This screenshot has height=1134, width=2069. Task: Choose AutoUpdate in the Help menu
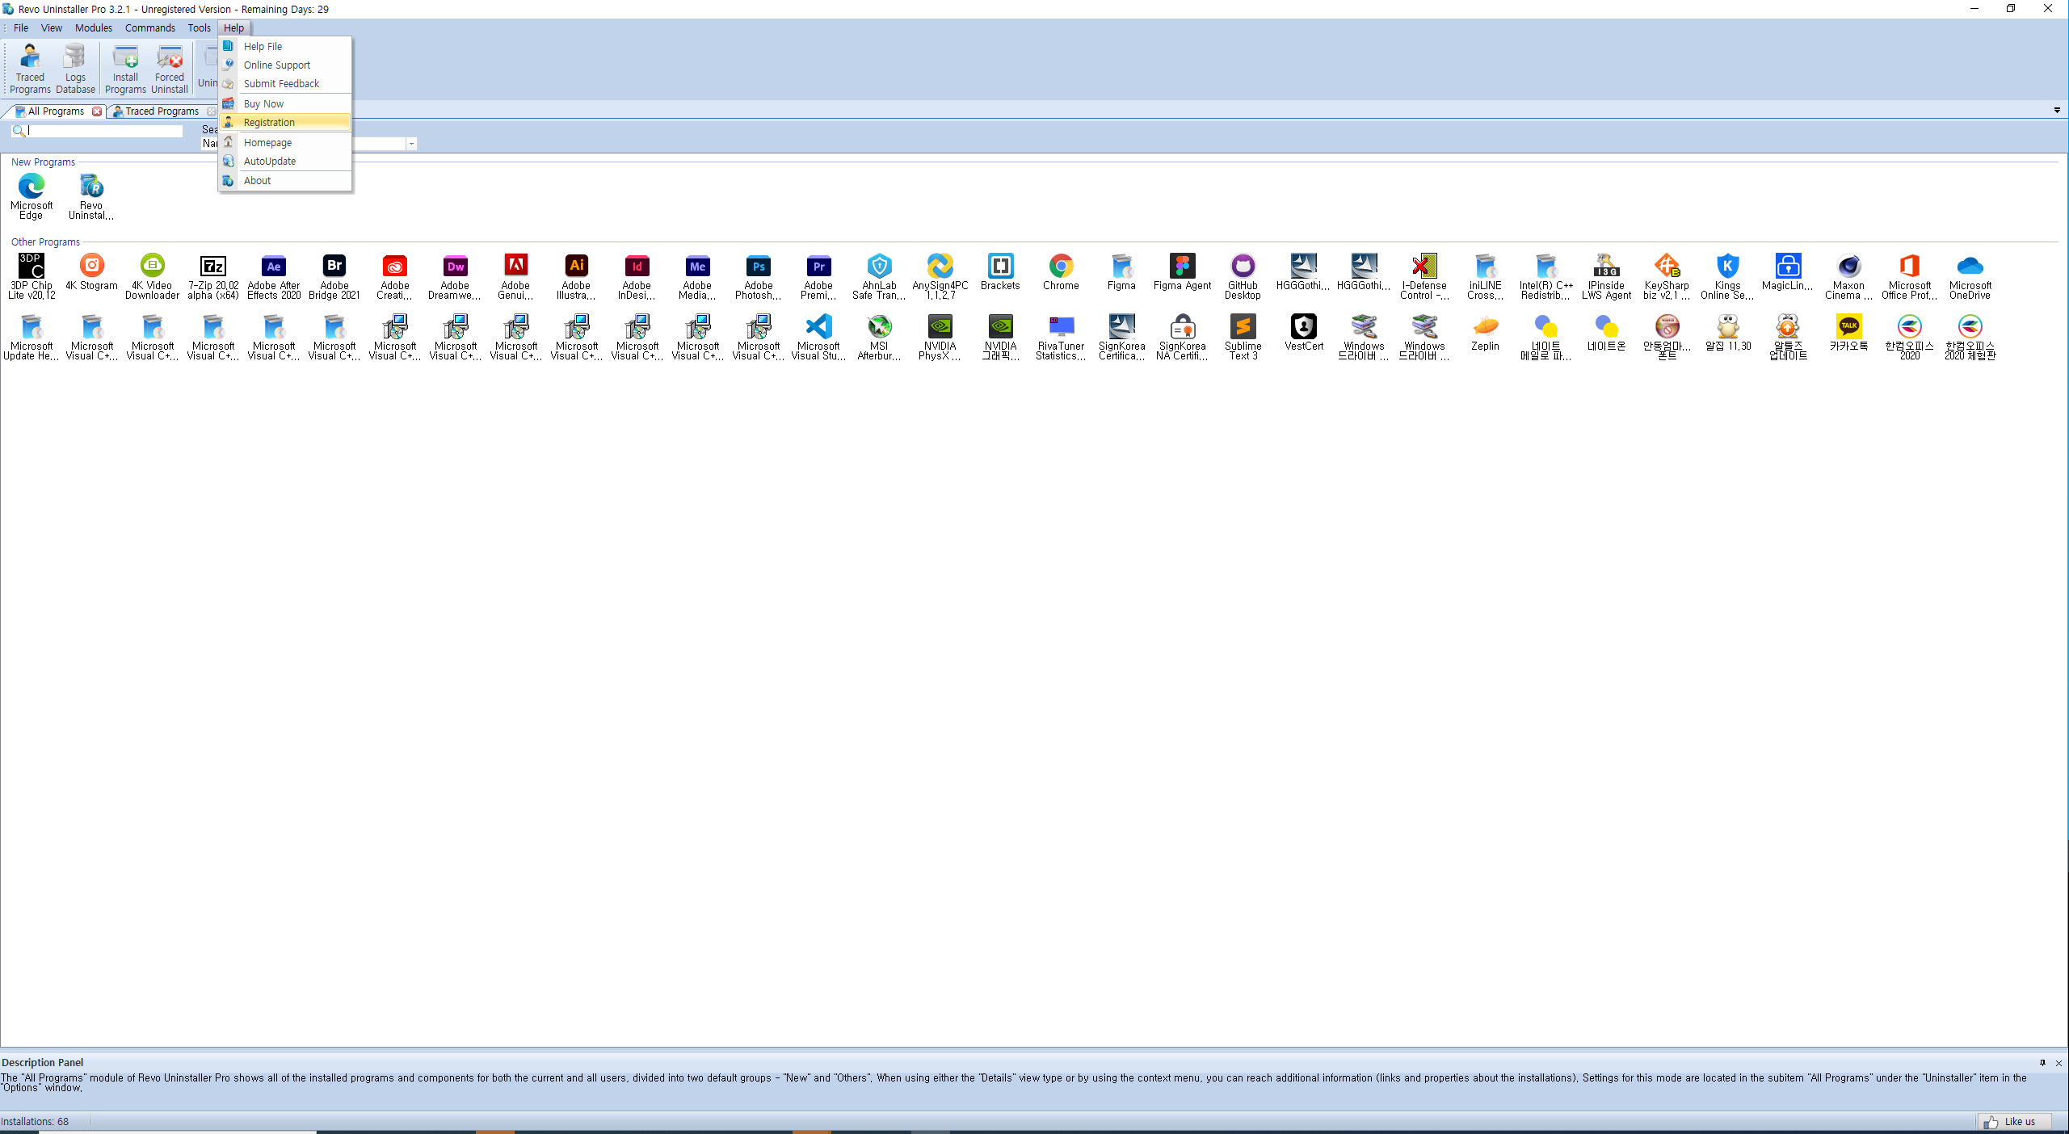(285, 161)
